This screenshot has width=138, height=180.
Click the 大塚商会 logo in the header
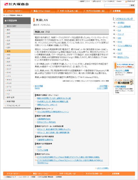tap(16, 4)
